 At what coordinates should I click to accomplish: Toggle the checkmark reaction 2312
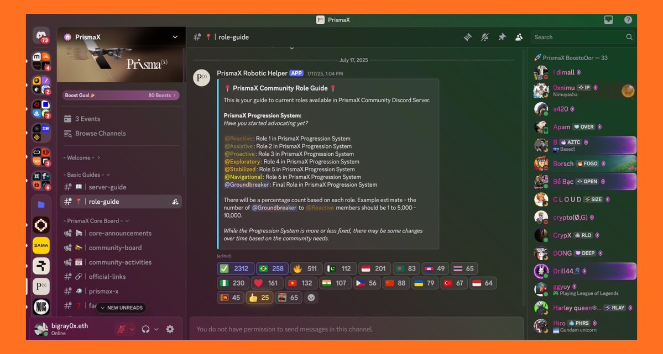point(236,268)
